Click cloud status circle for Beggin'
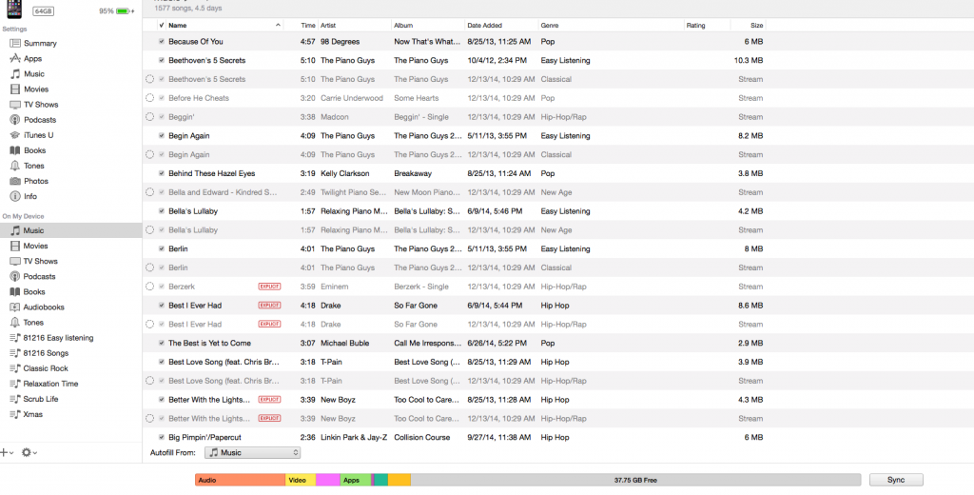 tap(149, 117)
